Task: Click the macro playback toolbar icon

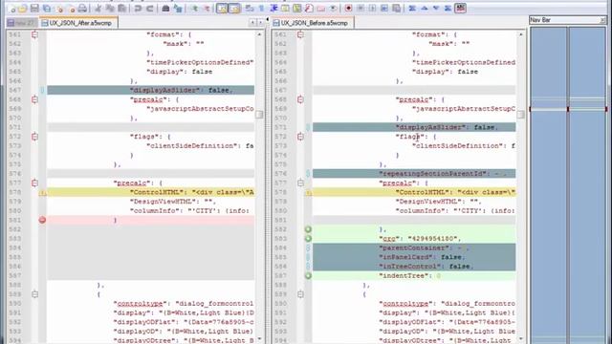Action: coord(372,9)
